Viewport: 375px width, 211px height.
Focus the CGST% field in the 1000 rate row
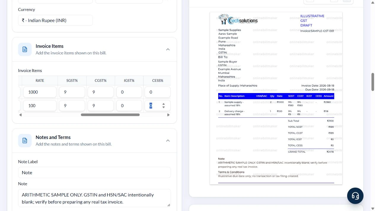click(x=100, y=92)
